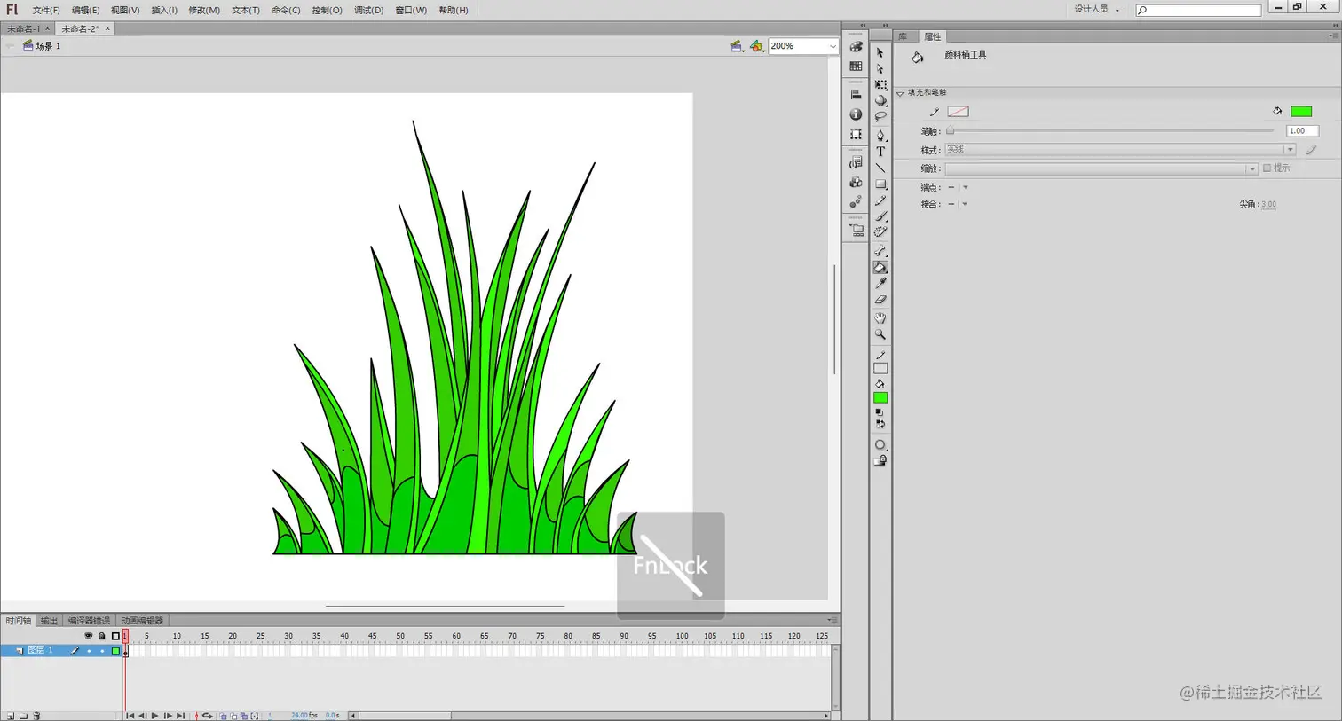Select the 3D Rotation tool
Viewport: 1342px width, 721px height.
(880, 101)
